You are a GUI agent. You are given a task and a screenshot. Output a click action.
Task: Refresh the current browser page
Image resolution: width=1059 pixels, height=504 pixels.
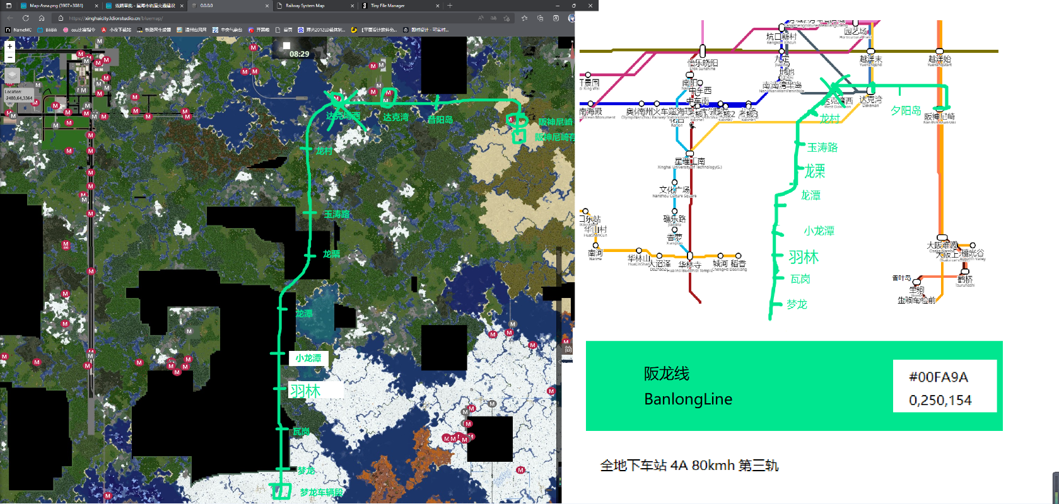pos(25,18)
